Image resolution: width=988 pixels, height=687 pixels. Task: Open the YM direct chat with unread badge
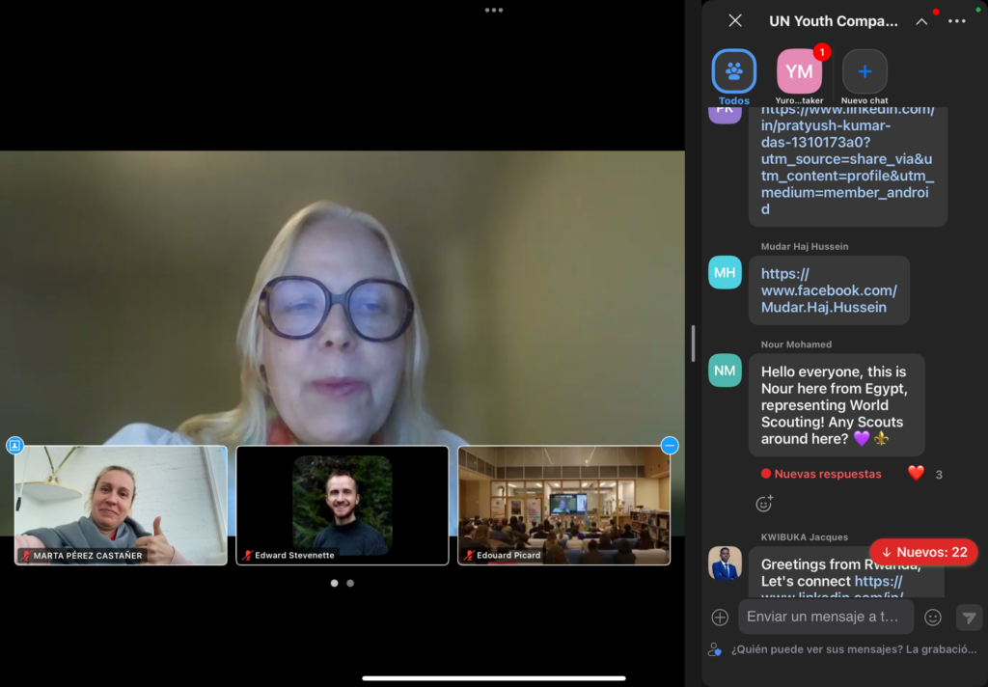[799, 71]
